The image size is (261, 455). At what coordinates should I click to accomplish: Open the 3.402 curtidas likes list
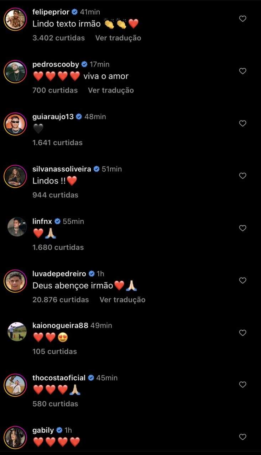[58, 38]
